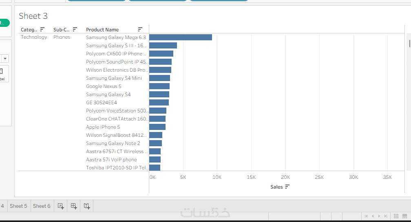Select the Technology category label

click(x=34, y=37)
